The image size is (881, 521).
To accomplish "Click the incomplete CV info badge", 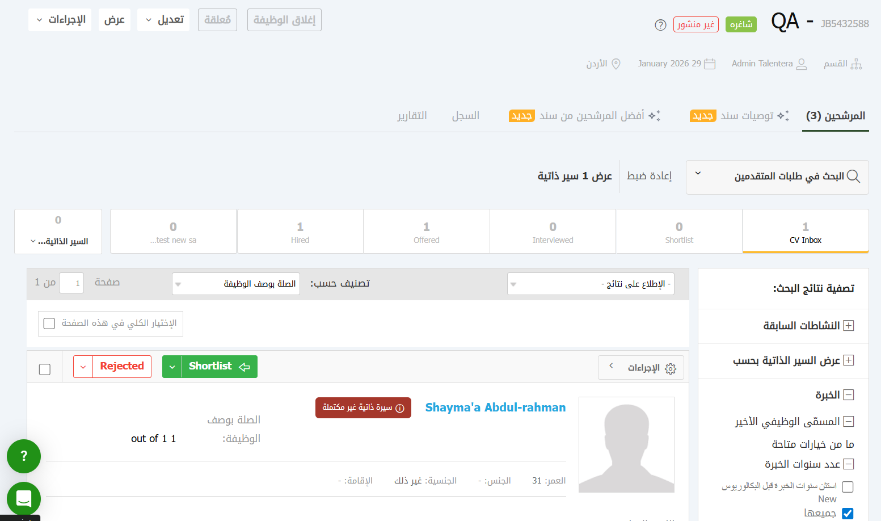I will (363, 407).
